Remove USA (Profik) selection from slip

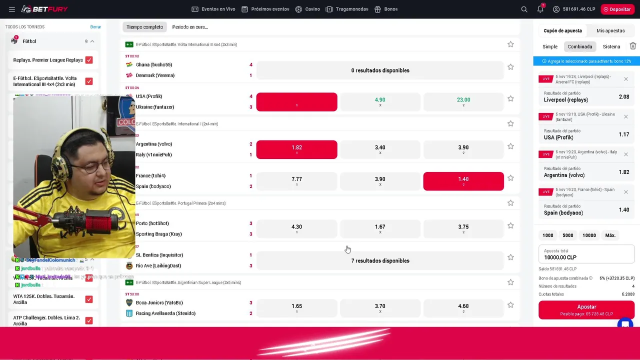coord(626,116)
